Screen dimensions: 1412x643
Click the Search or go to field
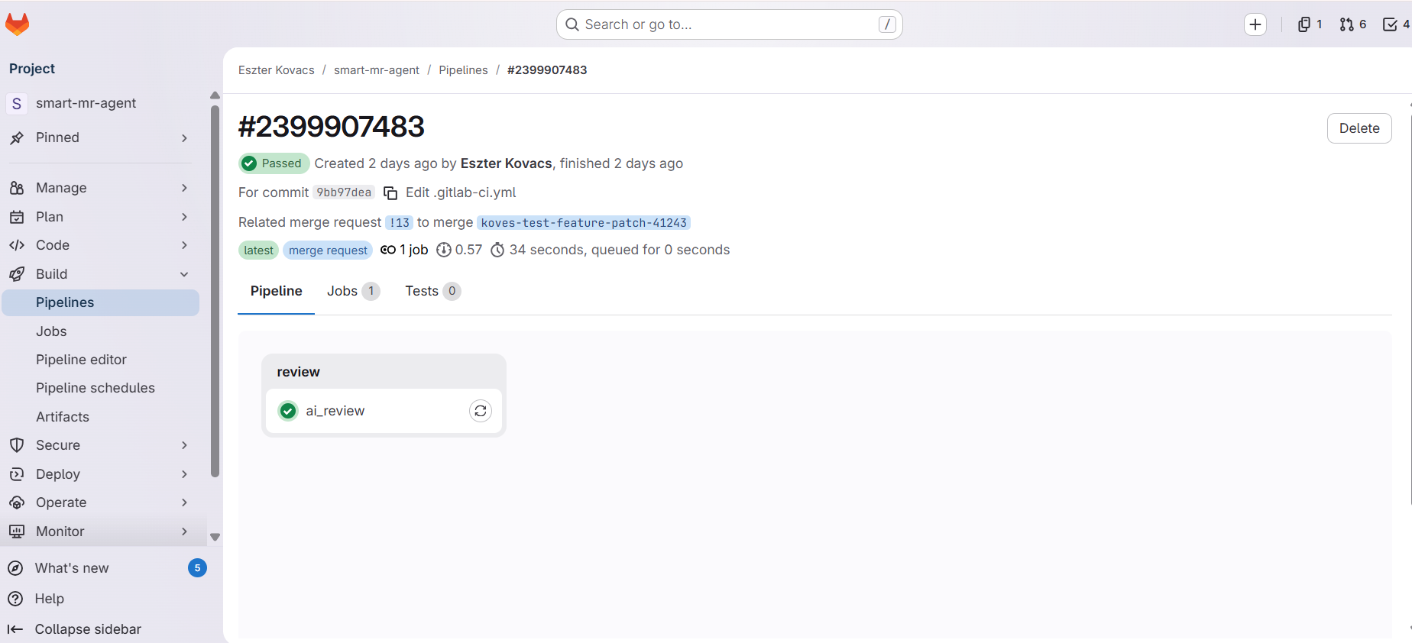click(730, 24)
